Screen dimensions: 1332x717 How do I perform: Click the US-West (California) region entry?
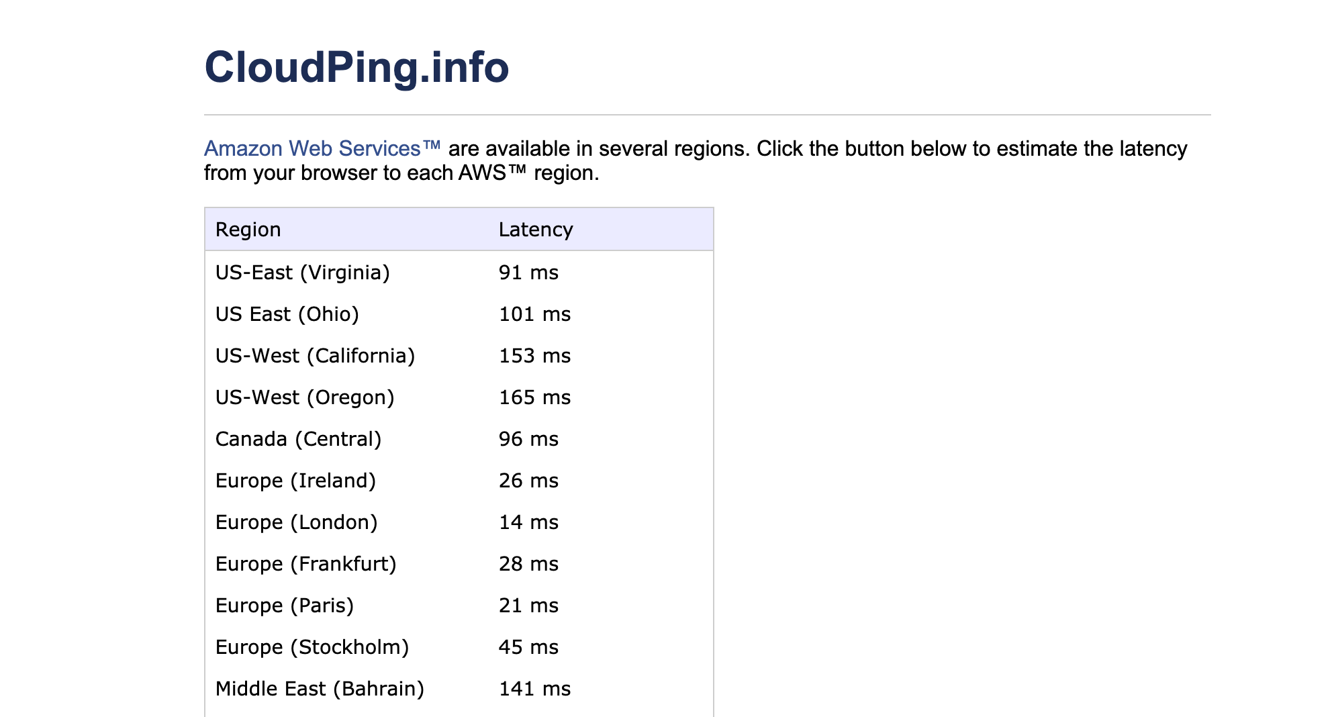[x=315, y=355]
